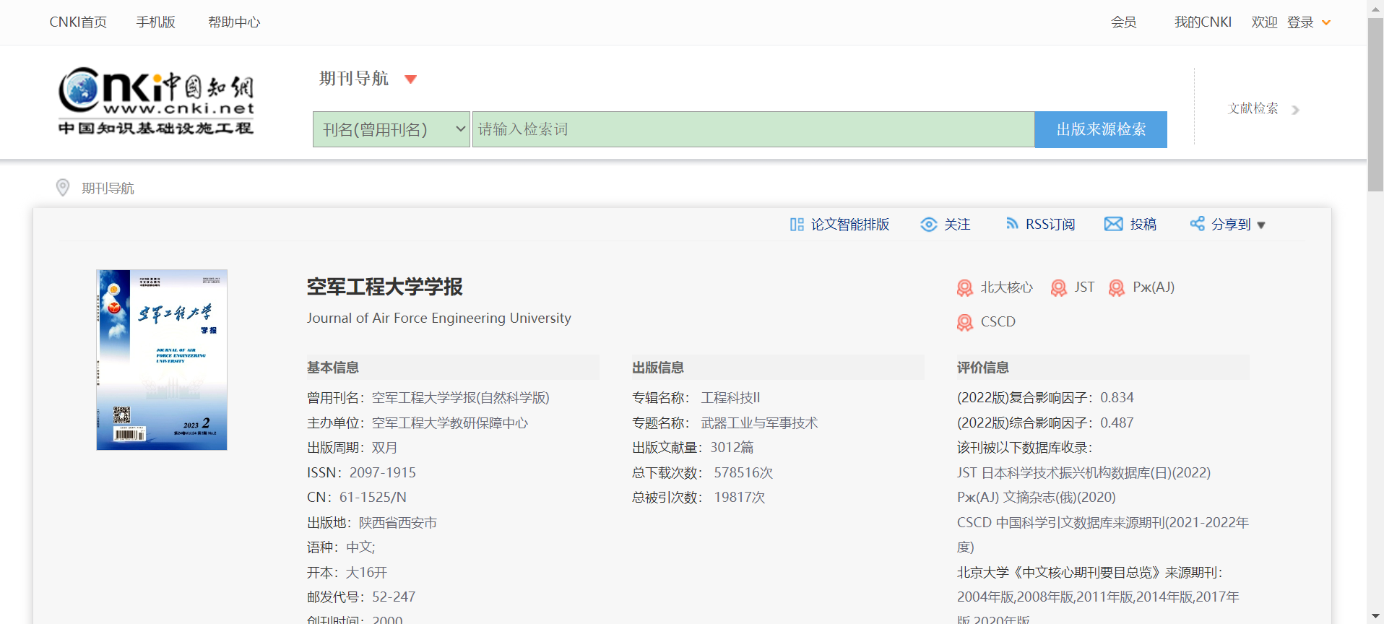Expand the 期刊导航 red dropdown arrow
This screenshot has height=624, width=1384.
pos(410,79)
